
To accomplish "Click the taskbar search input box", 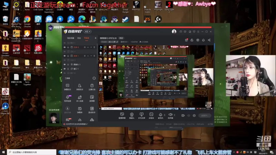I will click(x=32, y=152).
